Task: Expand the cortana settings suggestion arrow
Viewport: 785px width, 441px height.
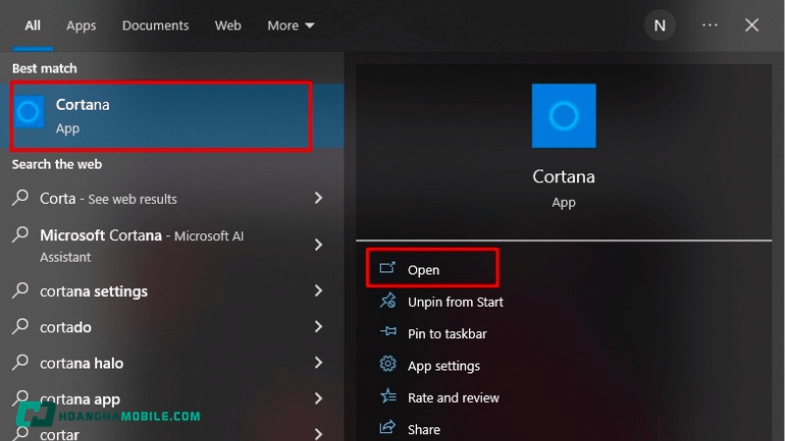Action: tap(318, 291)
